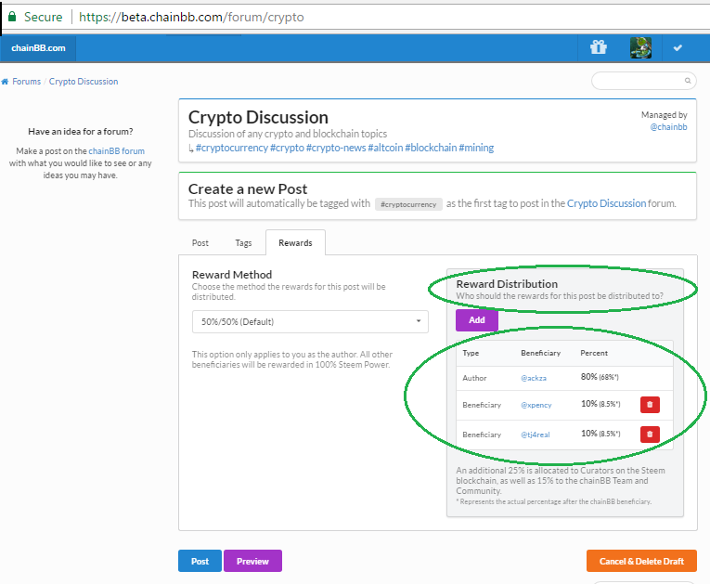Open the Crypto Discussion link in the post notice

[x=606, y=203]
